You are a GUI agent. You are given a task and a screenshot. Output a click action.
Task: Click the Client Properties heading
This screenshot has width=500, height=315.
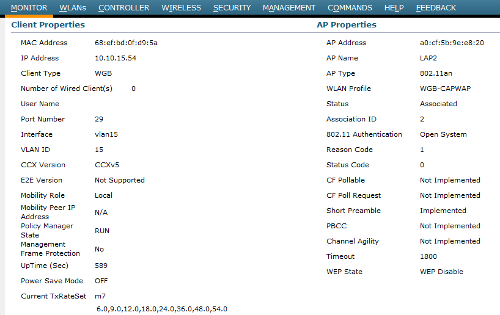click(48, 25)
